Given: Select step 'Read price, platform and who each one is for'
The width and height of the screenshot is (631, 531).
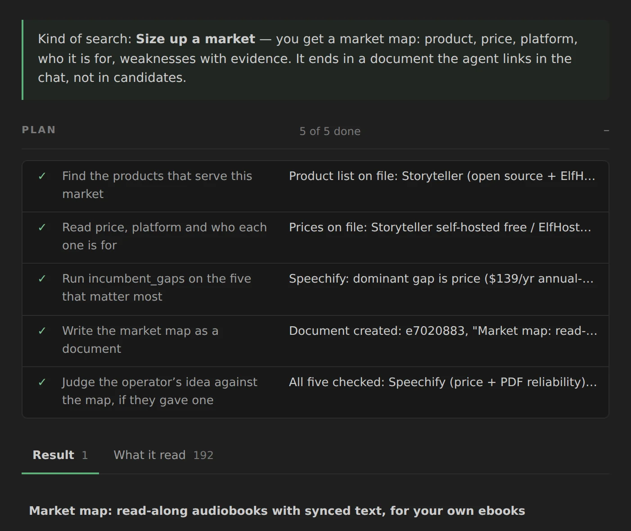Looking at the screenshot, I should 315,238.
